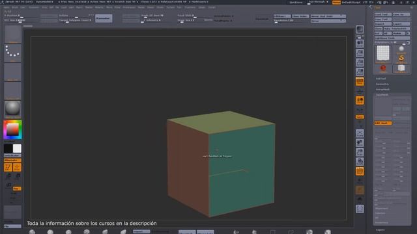Toggle the orange Alternate color button
Screen dimensions: 417x234
click(x=12, y=161)
